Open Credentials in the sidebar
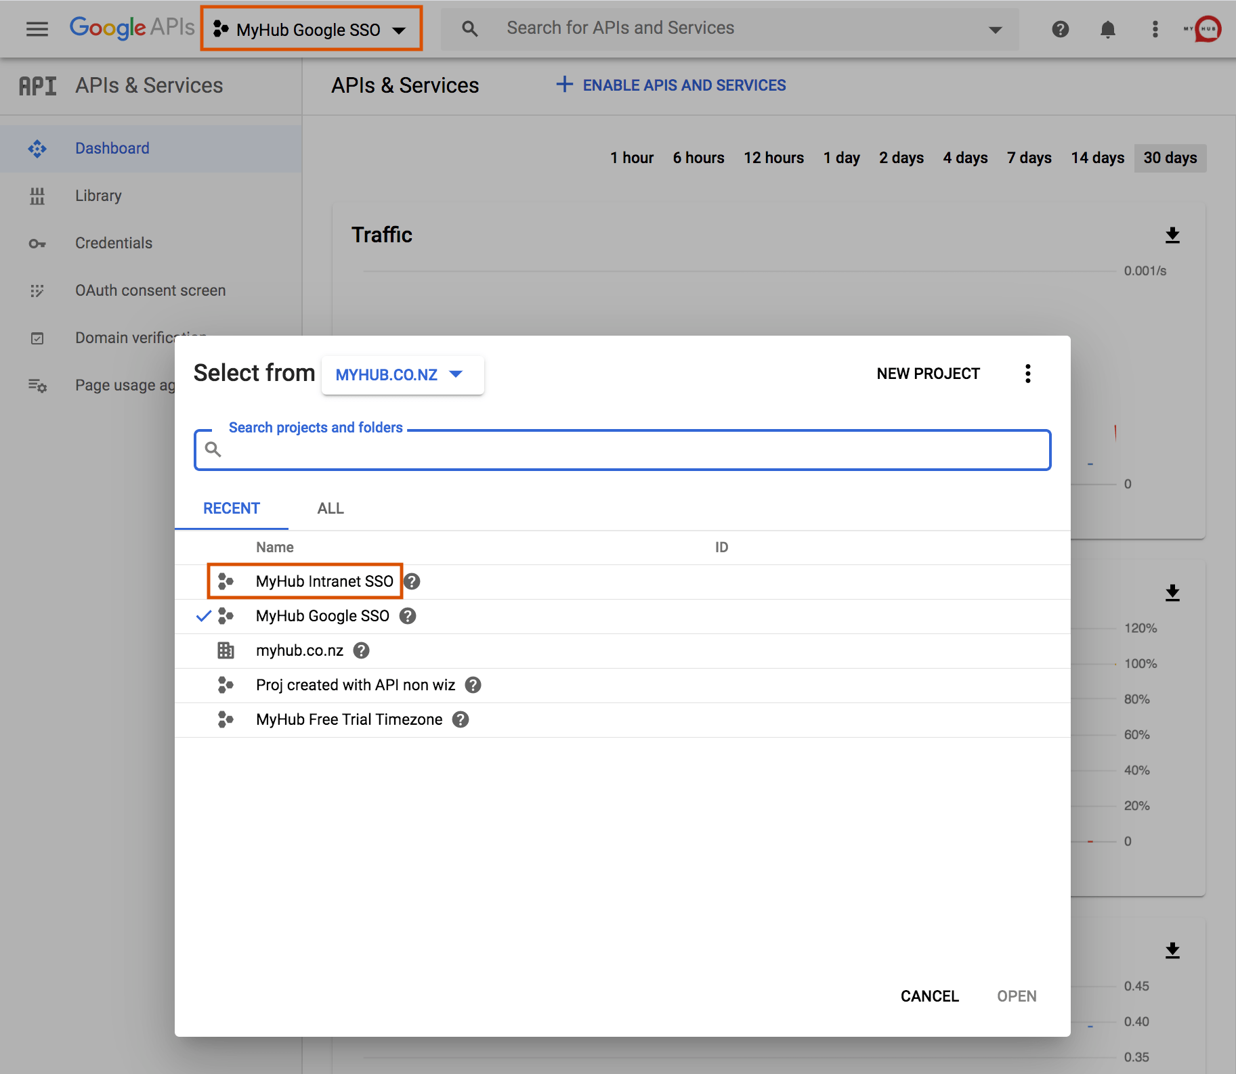 click(151, 243)
